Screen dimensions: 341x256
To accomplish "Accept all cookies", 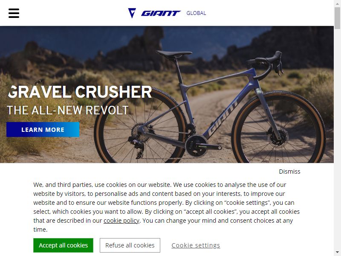I will click(63, 245).
